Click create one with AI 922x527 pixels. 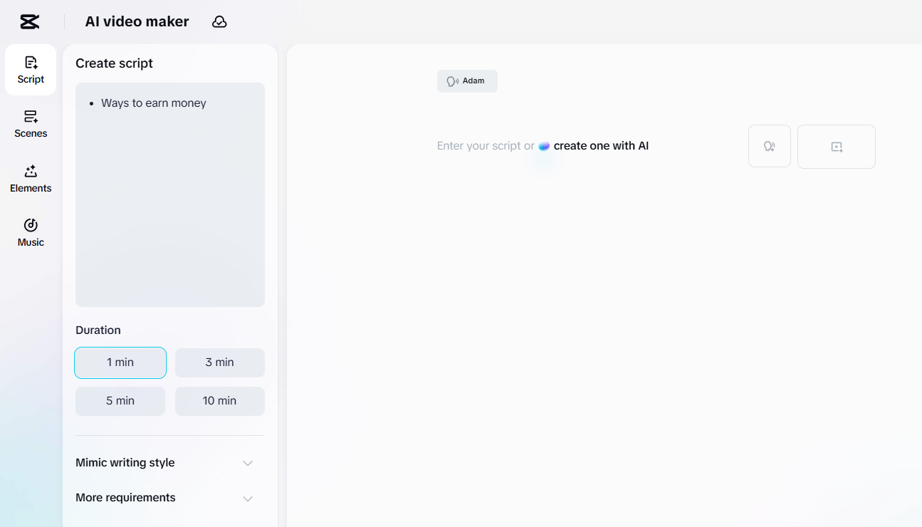tap(599, 145)
